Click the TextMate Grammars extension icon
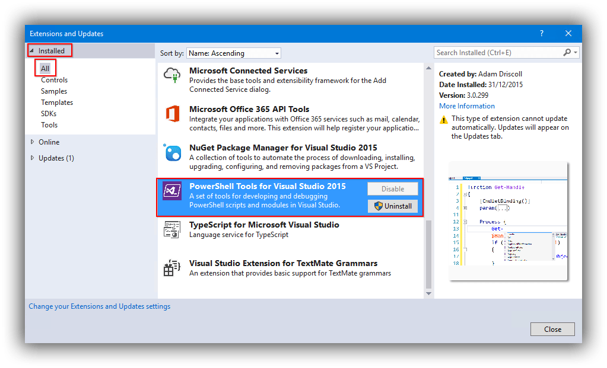The width and height of the screenshot is (607, 368). pyautogui.click(x=172, y=268)
